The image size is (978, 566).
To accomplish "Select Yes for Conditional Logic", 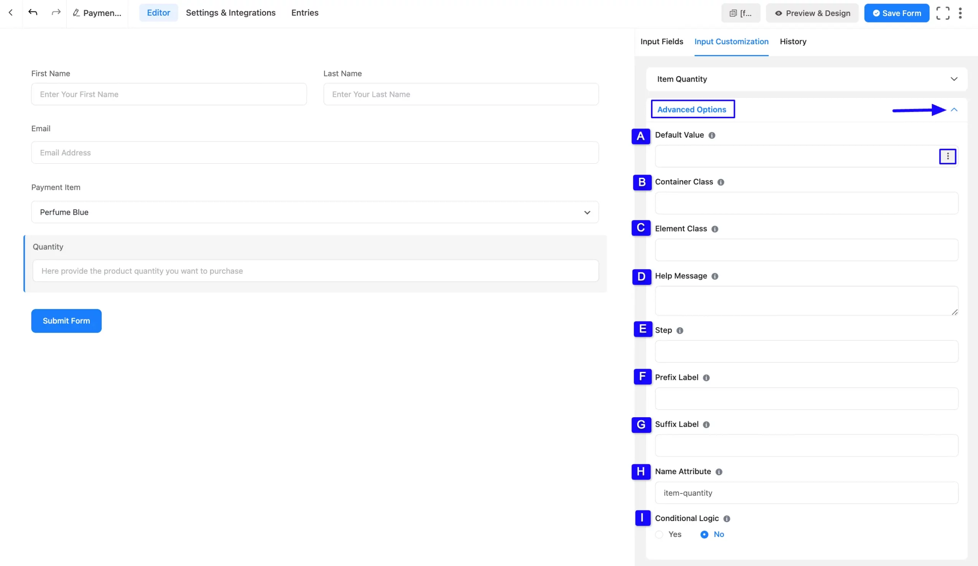I will pos(659,535).
